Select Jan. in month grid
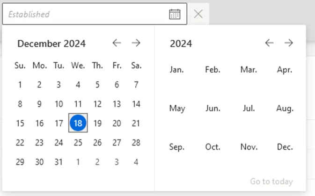This screenshot has width=315, height=196. coord(176,70)
